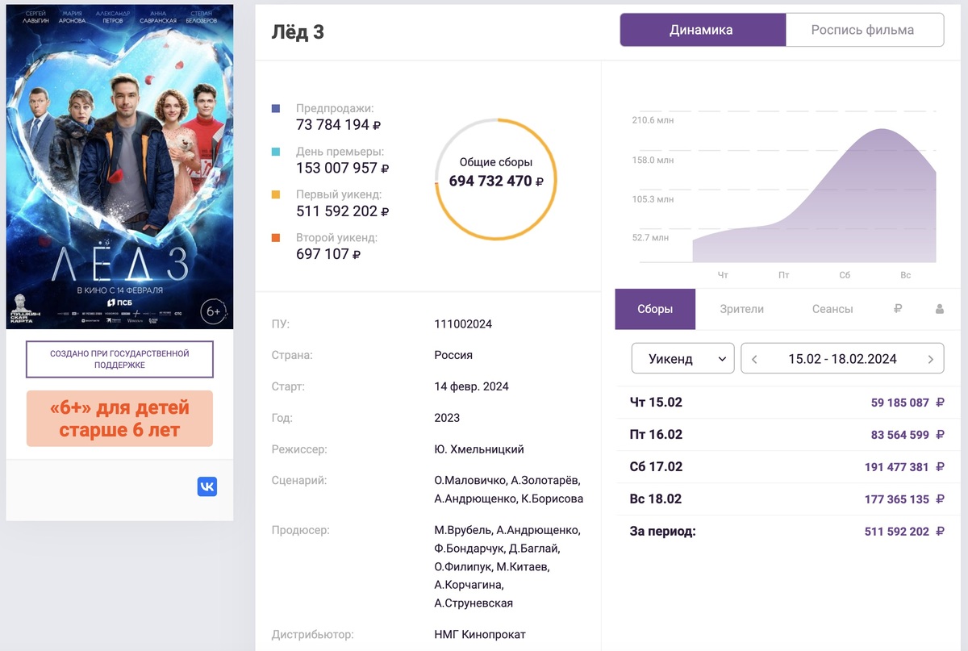The width and height of the screenshot is (968, 651).
Task: Click the VK share icon
Action: click(x=207, y=486)
